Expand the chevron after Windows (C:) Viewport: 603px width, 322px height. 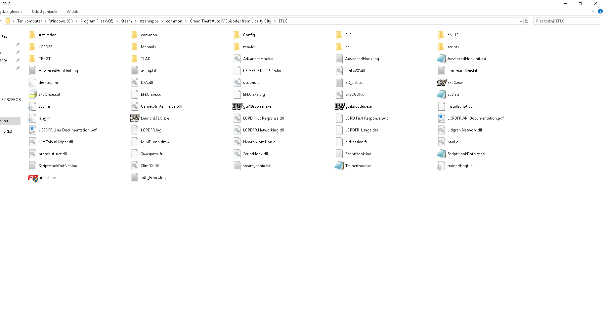[x=76, y=21]
